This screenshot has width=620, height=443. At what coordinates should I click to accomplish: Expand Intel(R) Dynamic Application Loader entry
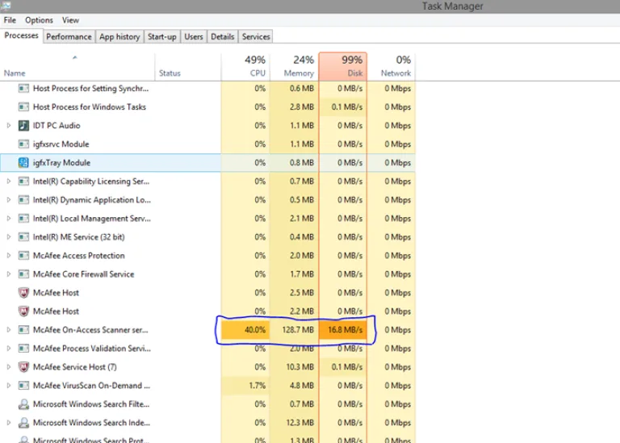coord(9,200)
